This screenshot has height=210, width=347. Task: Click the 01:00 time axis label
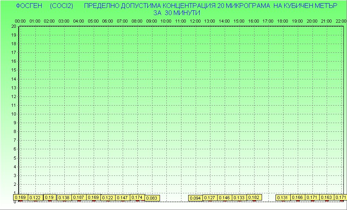(x=35, y=21)
